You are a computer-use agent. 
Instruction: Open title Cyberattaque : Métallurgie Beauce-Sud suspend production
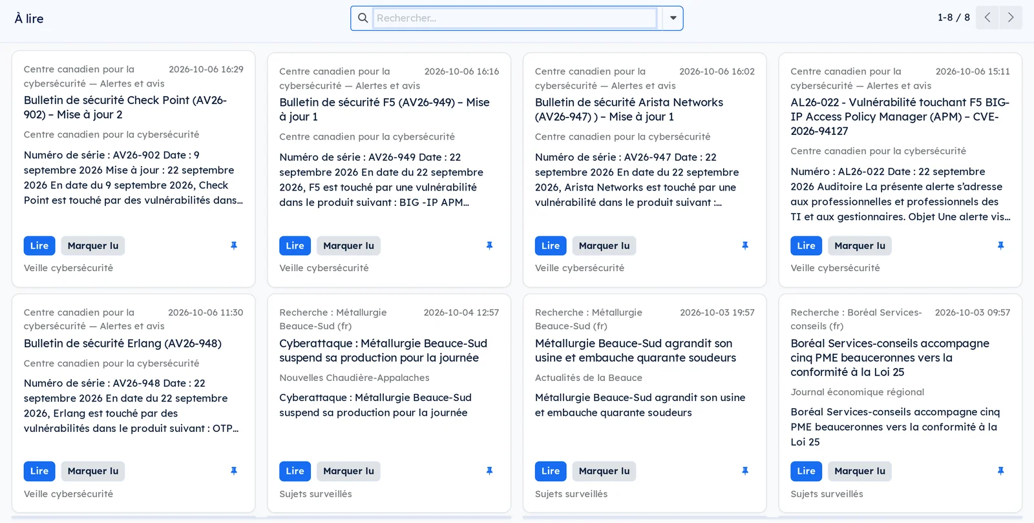(x=383, y=351)
